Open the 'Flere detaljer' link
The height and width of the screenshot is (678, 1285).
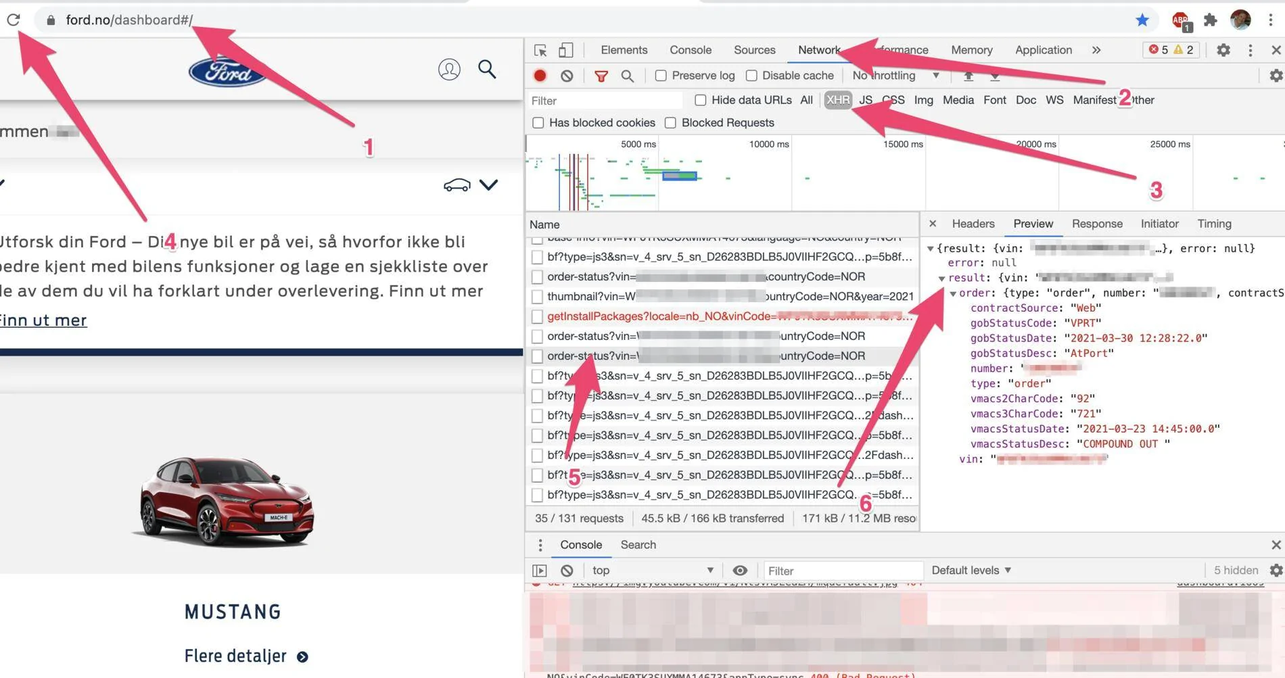click(246, 656)
